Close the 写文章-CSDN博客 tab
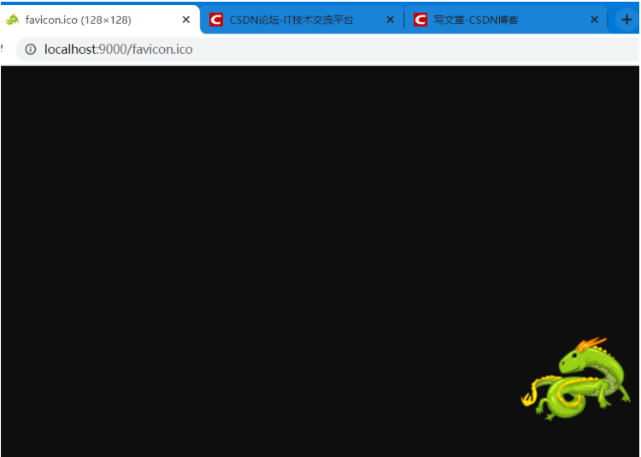This screenshot has height=457, width=641. [x=594, y=20]
